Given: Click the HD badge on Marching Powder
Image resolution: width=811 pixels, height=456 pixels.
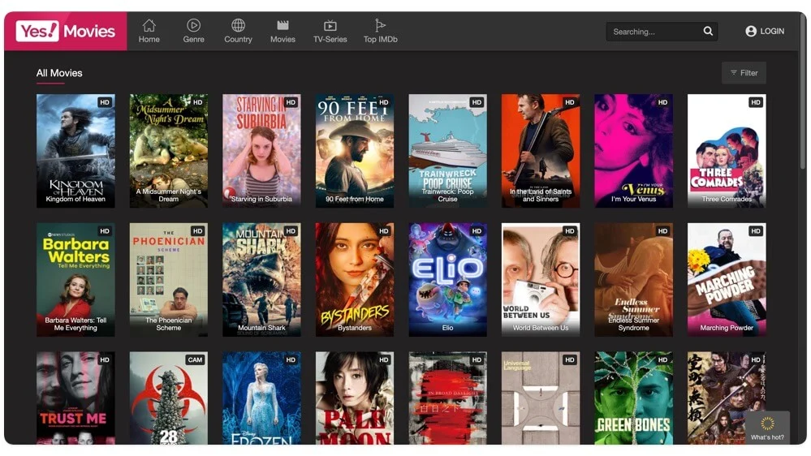Looking at the screenshot, I should (756, 231).
